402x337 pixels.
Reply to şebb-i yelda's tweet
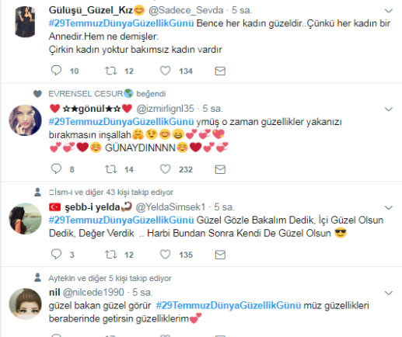click(x=56, y=255)
